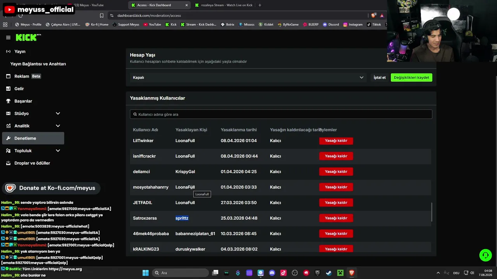Switch to Brave browser in the taskbar
497x279 pixels.
(x=352, y=273)
